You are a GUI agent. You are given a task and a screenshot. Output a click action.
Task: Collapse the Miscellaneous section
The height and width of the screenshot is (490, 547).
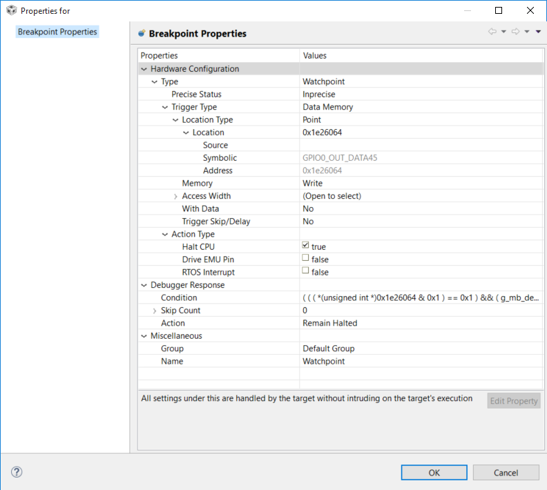(144, 336)
